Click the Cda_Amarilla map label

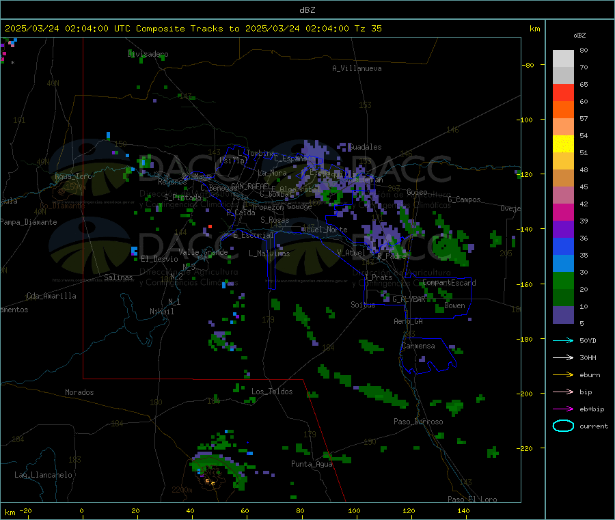pyautogui.click(x=51, y=296)
